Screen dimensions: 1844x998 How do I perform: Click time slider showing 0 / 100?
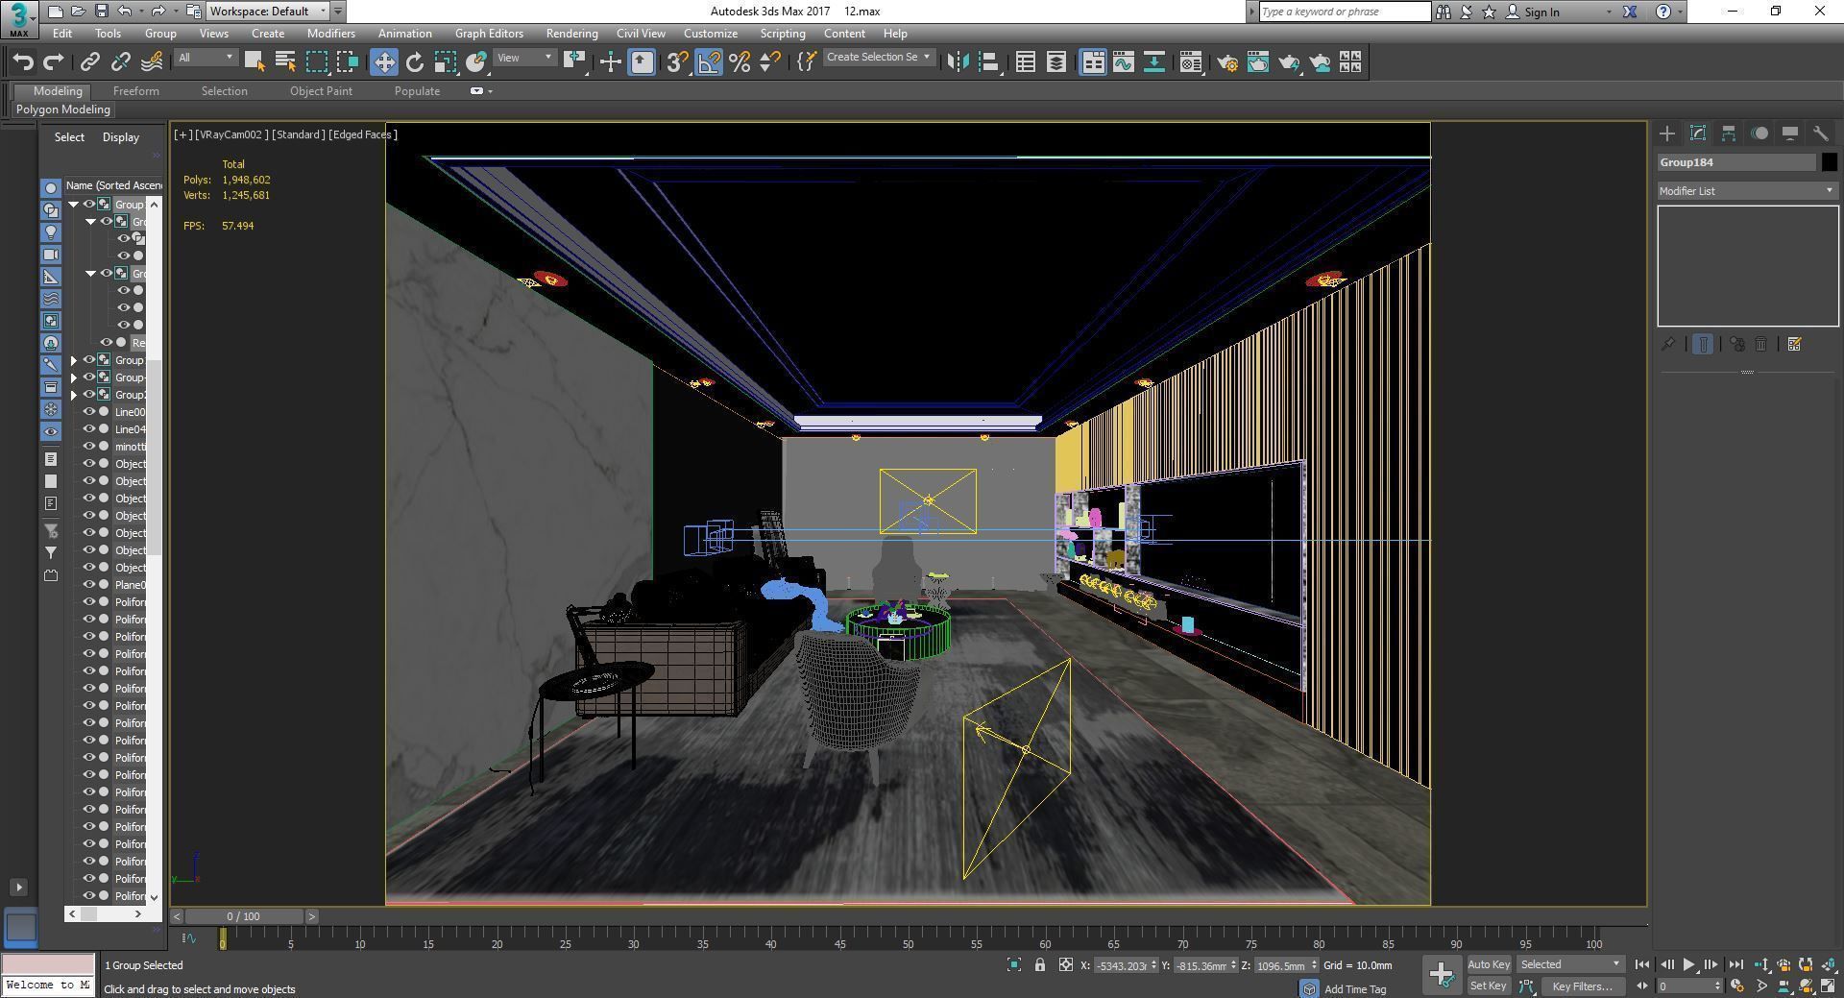[x=244, y=916]
